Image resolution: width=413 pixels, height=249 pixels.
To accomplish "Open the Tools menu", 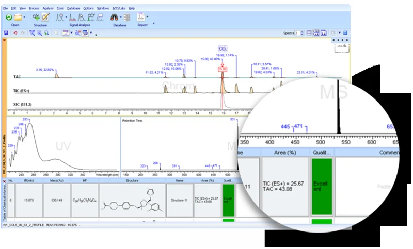I will click(x=60, y=8).
